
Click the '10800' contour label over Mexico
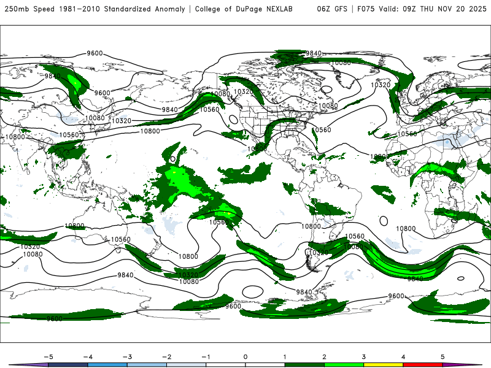tap(257, 148)
